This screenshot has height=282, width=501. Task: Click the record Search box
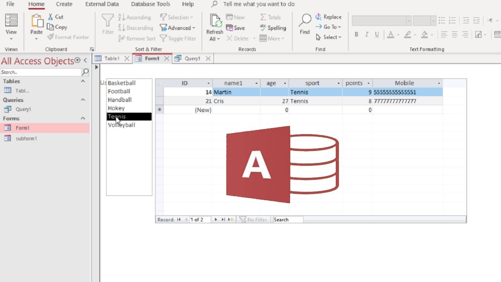(x=288, y=220)
